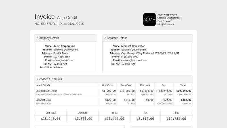The height and width of the screenshot is (128, 227).
Task: Click discount value - $0.00
Action: point(148,100)
